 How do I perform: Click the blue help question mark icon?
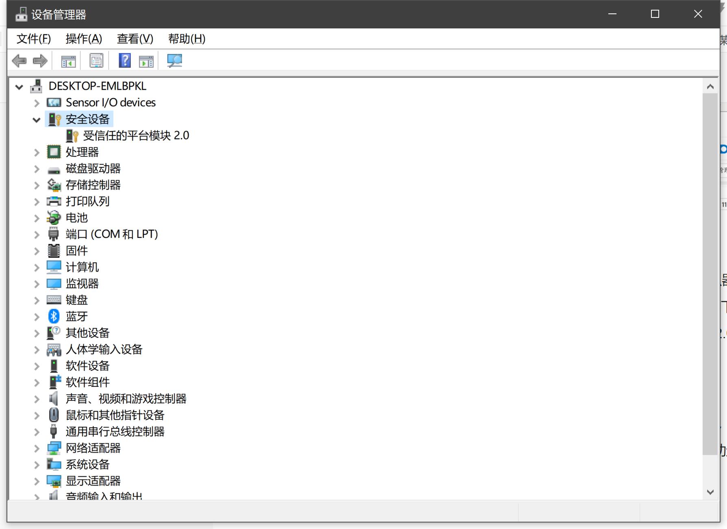point(125,60)
